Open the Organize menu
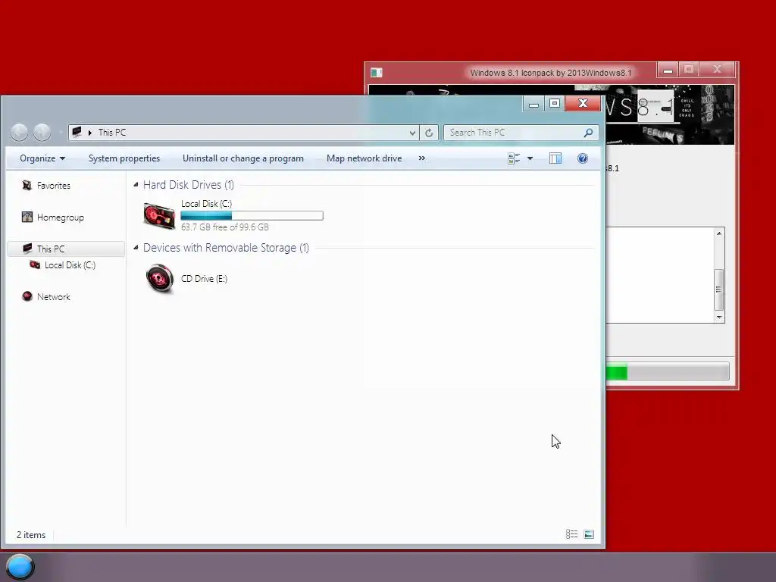Image resolution: width=776 pixels, height=582 pixels. pyautogui.click(x=42, y=158)
